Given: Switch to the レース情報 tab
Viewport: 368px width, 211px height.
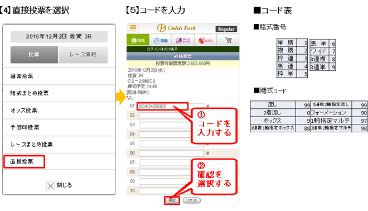Looking at the screenshot, I should tap(83, 55).
